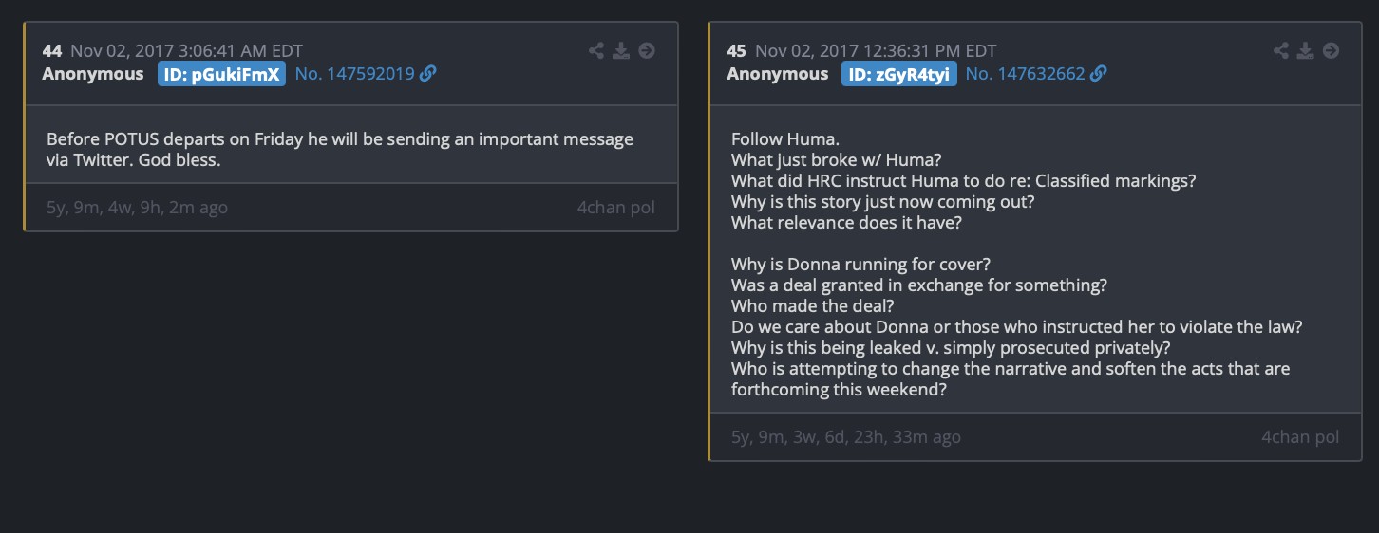This screenshot has height=533, width=1379.
Task: Click the Nov 02, 2017 3:06:41 AM EDT timestamp
Action: click(x=187, y=51)
